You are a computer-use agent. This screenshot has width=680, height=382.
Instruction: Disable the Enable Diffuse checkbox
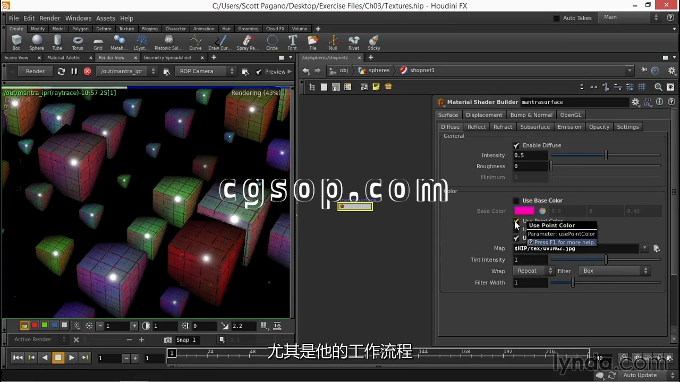[516, 145]
